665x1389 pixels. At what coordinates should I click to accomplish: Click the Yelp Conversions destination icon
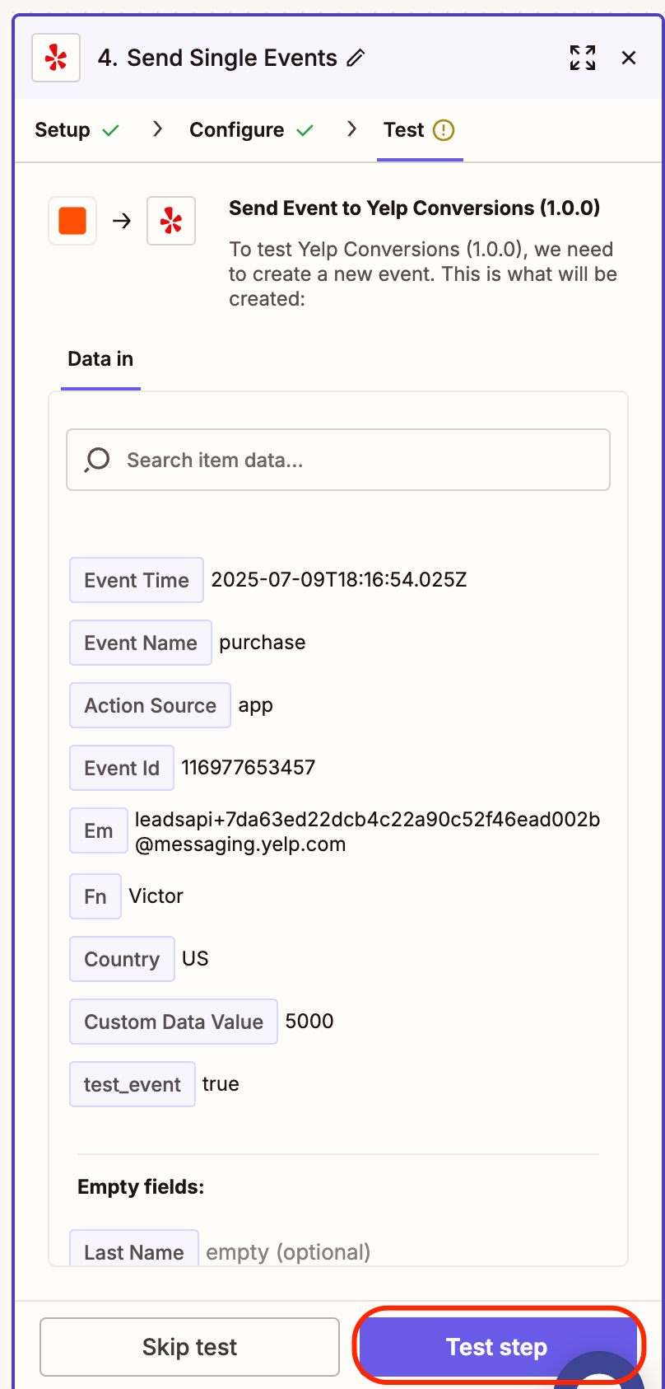(171, 221)
